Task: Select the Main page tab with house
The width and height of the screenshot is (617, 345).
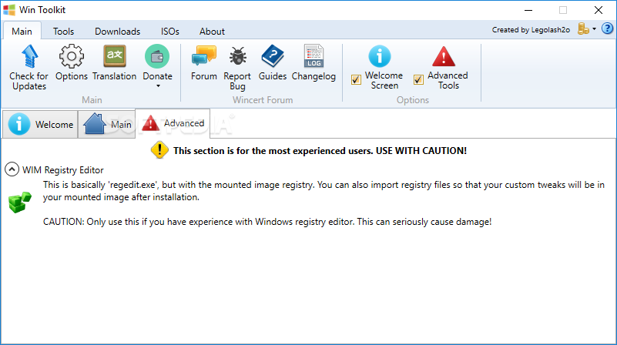Action: (106, 124)
